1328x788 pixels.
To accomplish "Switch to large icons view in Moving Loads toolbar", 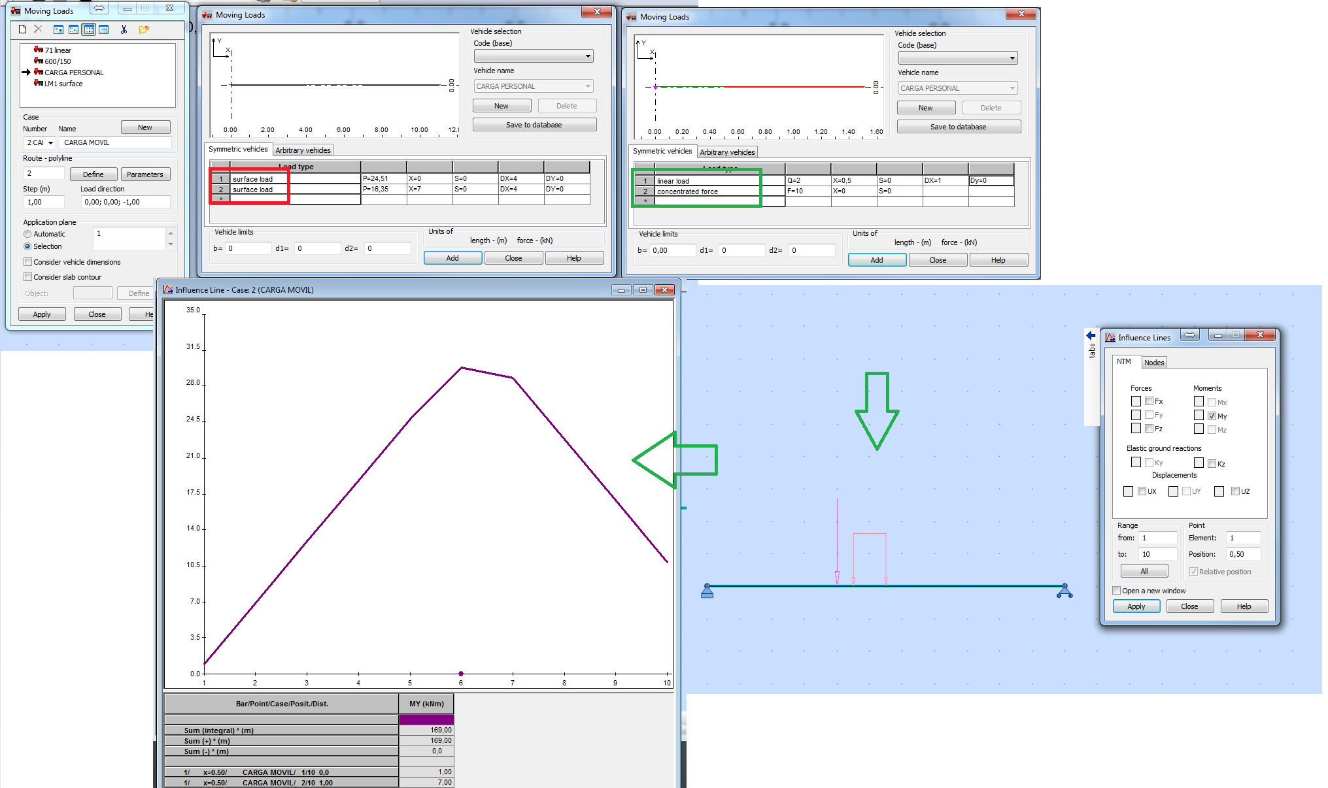I will [58, 29].
